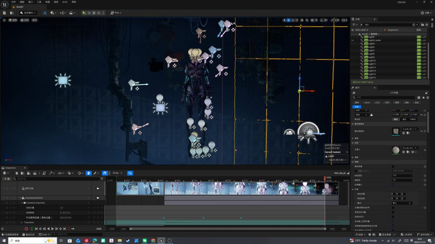Click the save level icon in toolbar
This screenshot has width=435, height=244.
4,13
